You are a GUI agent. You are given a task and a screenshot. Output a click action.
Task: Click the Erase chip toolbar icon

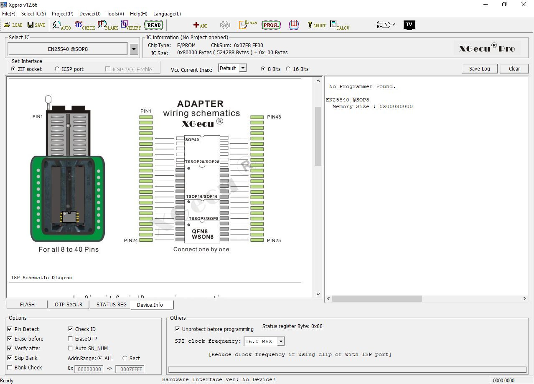[248, 25]
